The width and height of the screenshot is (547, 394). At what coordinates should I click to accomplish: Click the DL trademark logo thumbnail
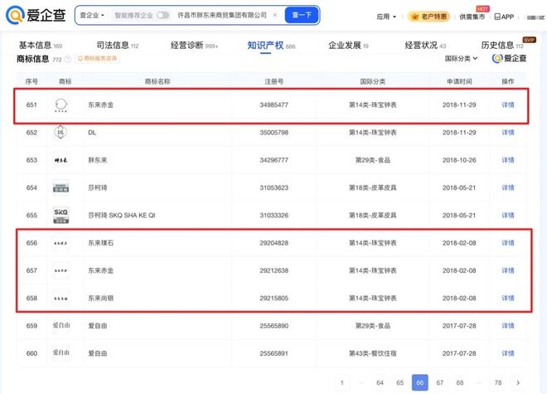coord(61,133)
